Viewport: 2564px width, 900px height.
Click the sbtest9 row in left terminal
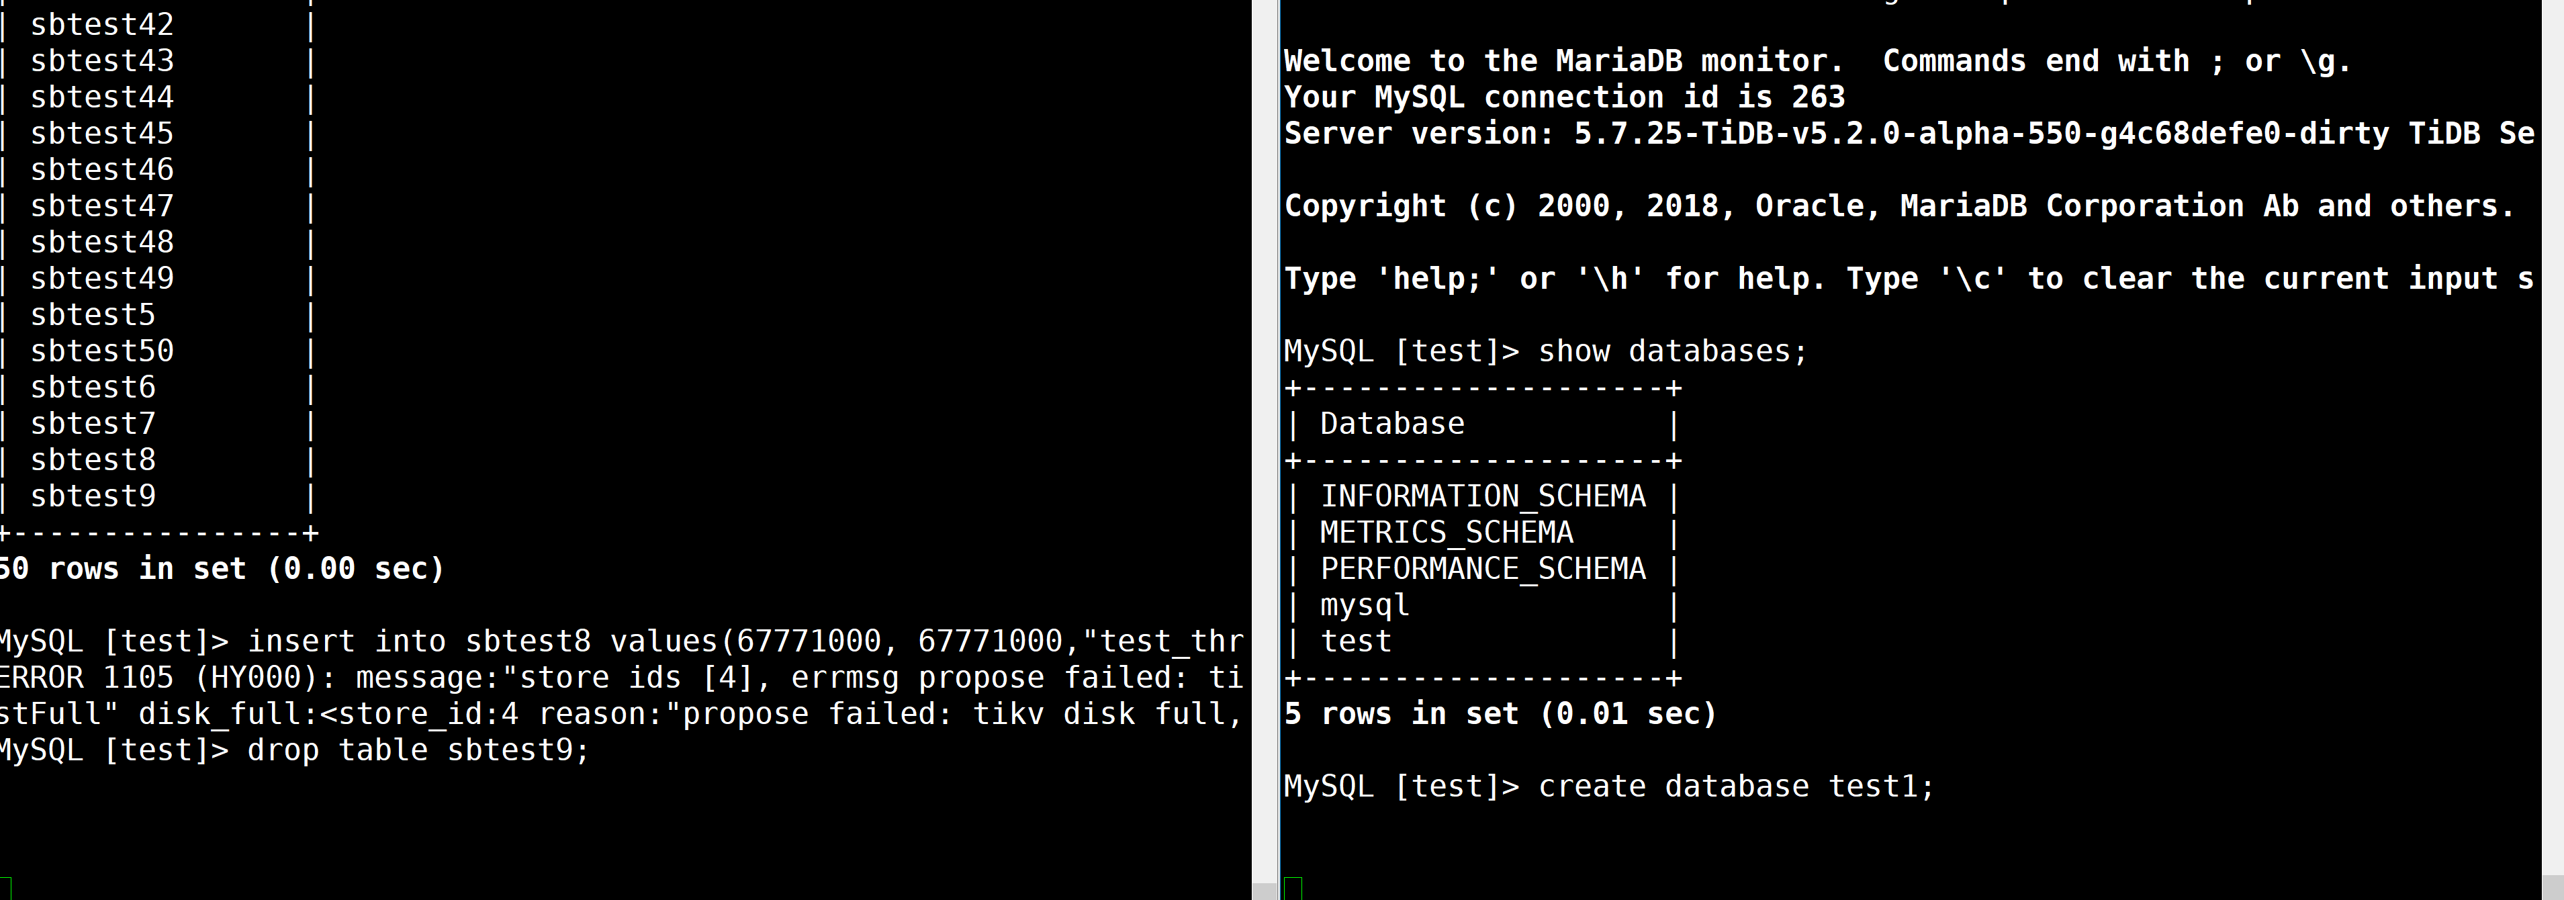[x=91, y=495]
